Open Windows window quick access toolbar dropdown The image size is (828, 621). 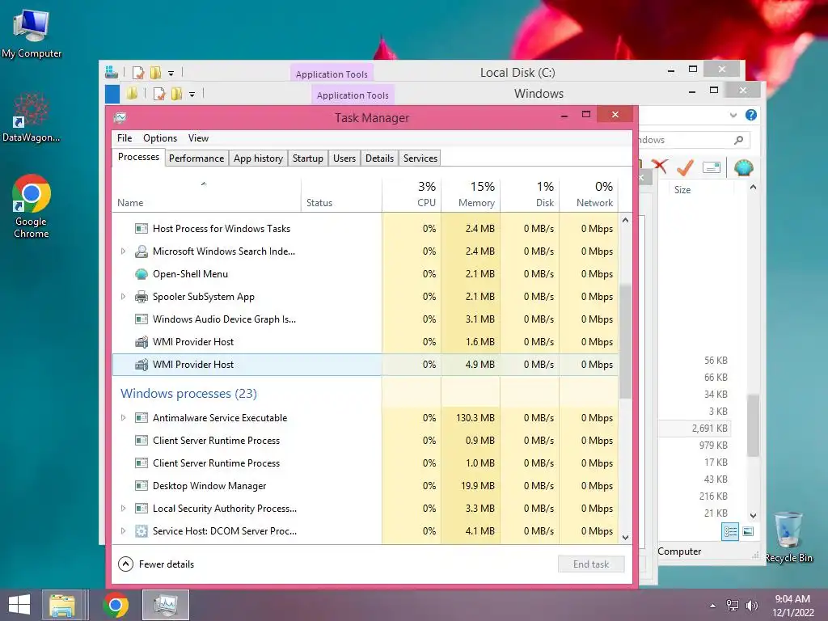tap(192, 94)
